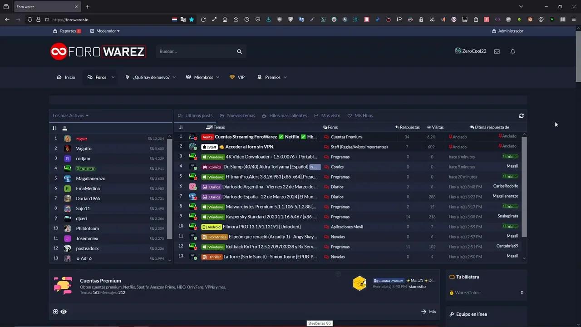The height and width of the screenshot is (327, 581).
Task: Click the Cuentas Premium forum chat icon
Action: 63,286
